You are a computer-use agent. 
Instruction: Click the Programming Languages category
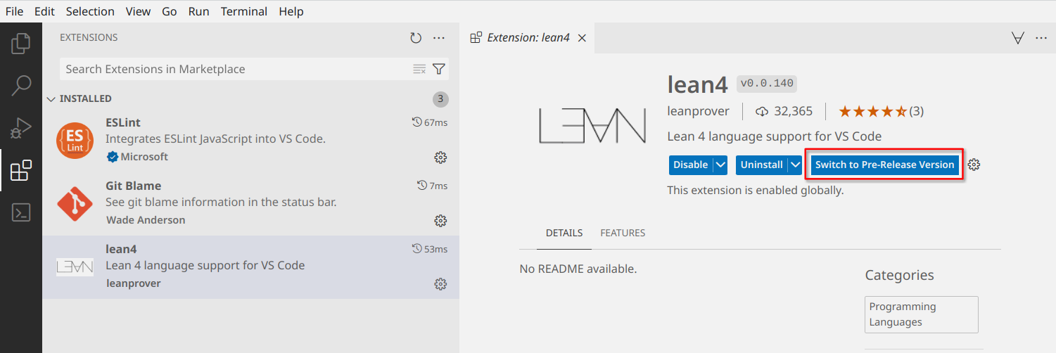click(921, 314)
